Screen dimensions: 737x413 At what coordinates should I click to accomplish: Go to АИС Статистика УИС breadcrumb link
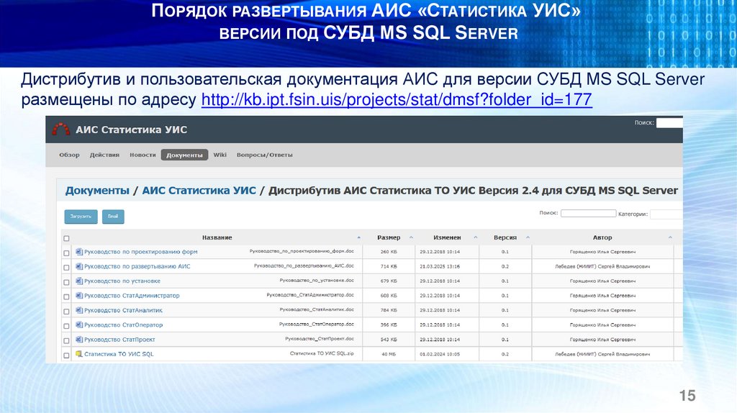(x=199, y=190)
